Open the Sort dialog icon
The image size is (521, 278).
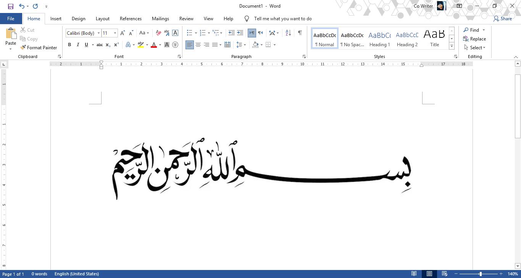point(287,33)
